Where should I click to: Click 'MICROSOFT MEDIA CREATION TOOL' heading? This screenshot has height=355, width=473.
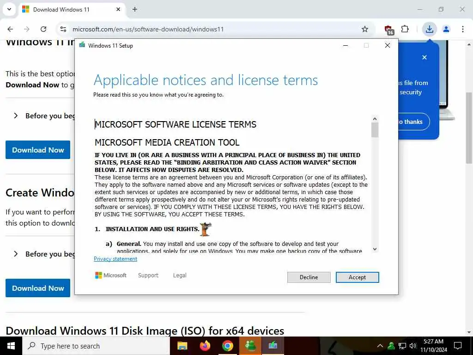click(167, 142)
